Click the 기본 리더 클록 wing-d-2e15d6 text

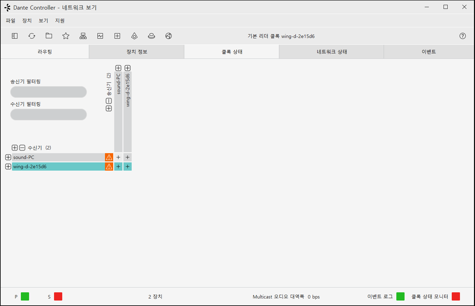point(281,36)
